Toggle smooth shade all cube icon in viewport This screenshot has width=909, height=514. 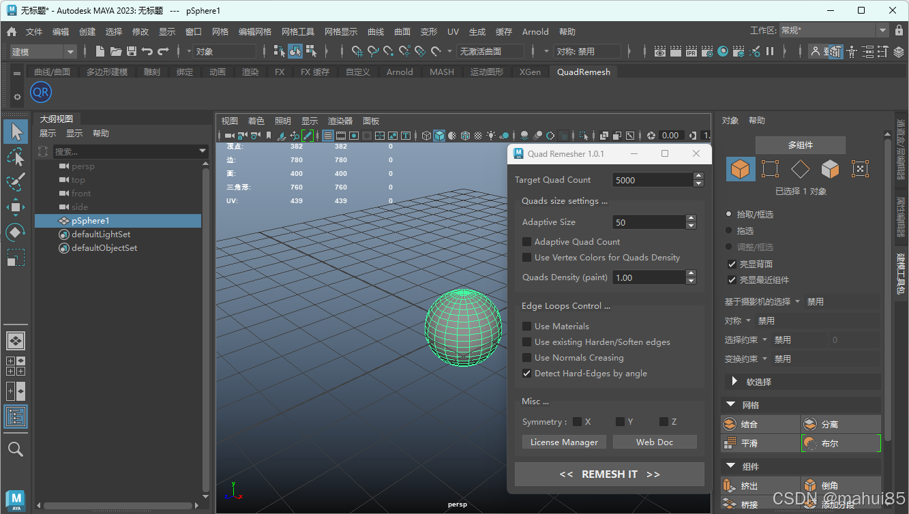pos(439,136)
